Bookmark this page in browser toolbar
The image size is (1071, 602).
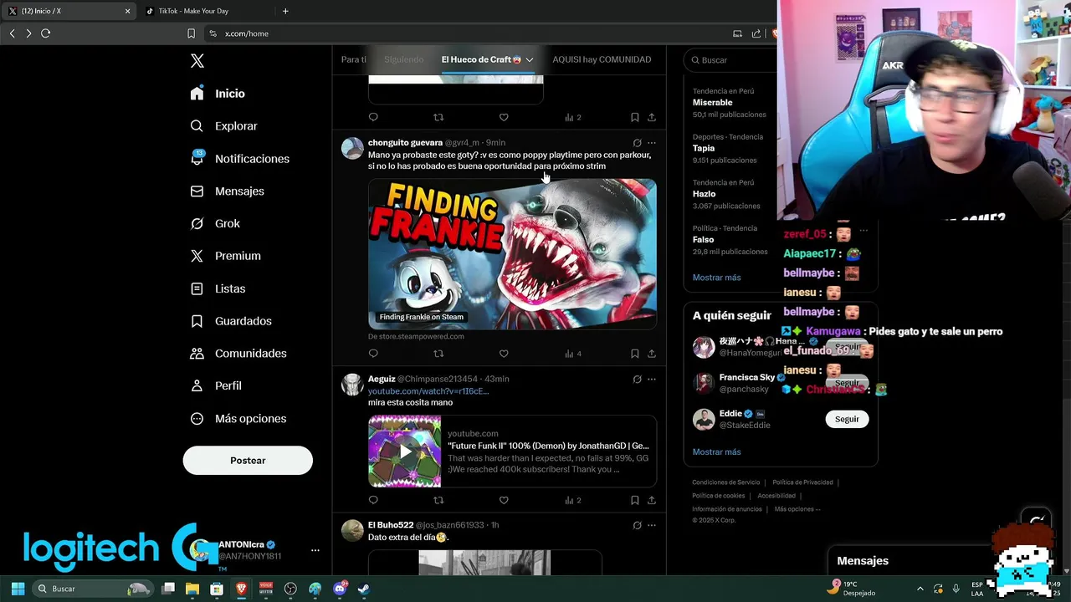point(191,33)
